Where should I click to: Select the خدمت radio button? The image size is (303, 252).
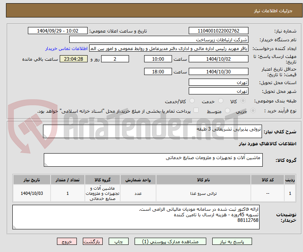tap(221, 101)
